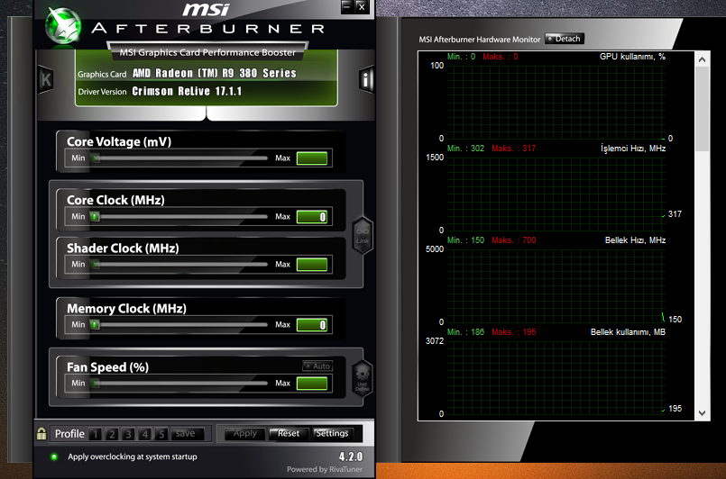Click the Core Clock slider handle
The width and height of the screenshot is (726, 479).
95,216
